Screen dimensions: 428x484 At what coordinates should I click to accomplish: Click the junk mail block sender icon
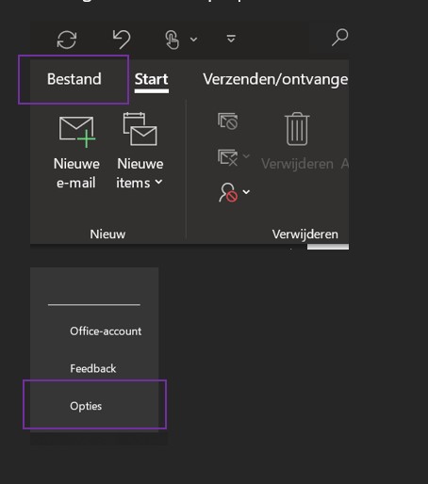pyautogui.click(x=228, y=192)
